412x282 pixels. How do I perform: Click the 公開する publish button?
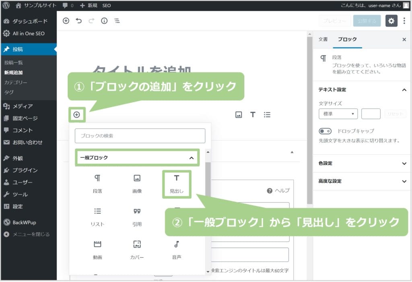pyautogui.click(x=367, y=21)
